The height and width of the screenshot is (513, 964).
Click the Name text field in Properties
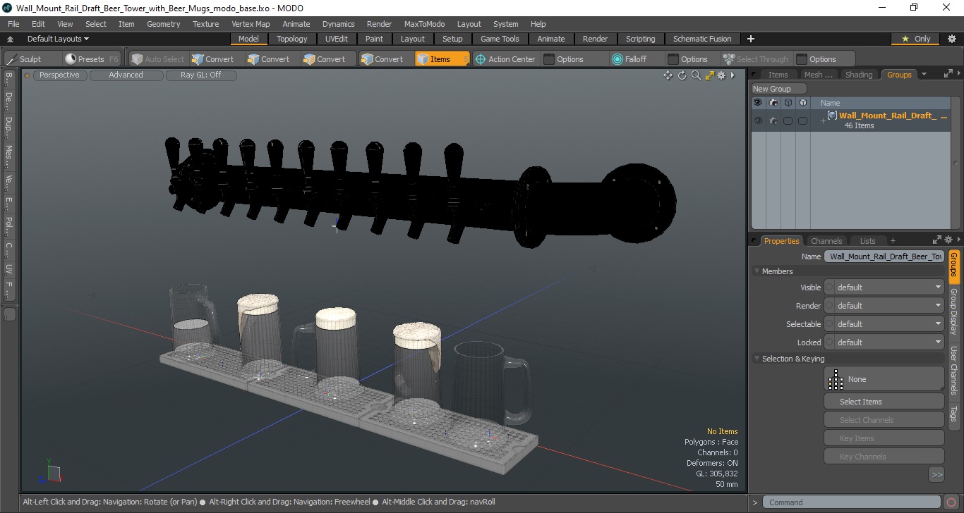tap(884, 256)
